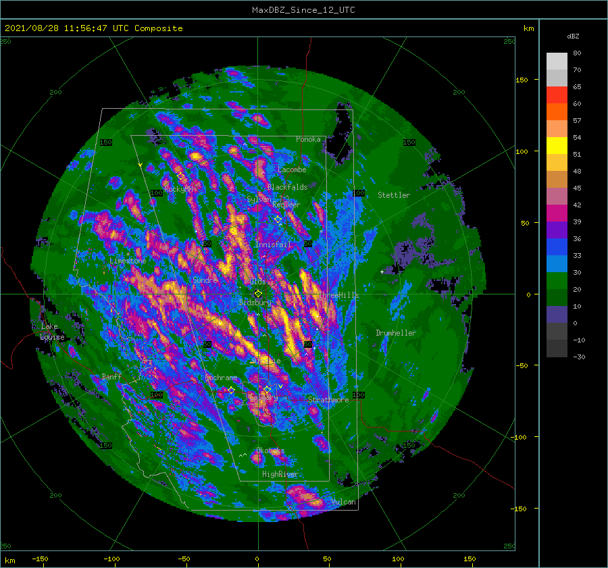Click the yellow diamond marker below RedDeer

coord(278,220)
